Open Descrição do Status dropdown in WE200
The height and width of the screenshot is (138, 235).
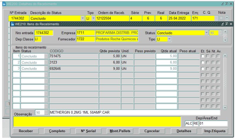point(83,18)
